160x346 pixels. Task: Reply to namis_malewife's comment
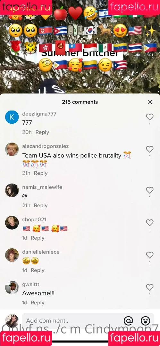pyautogui.click(x=41, y=205)
